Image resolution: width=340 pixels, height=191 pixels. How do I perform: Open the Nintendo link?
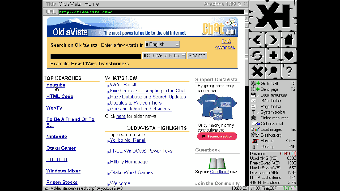click(57, 137)
